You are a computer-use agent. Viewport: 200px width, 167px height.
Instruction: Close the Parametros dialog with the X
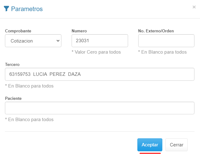(x=194, y=7)
